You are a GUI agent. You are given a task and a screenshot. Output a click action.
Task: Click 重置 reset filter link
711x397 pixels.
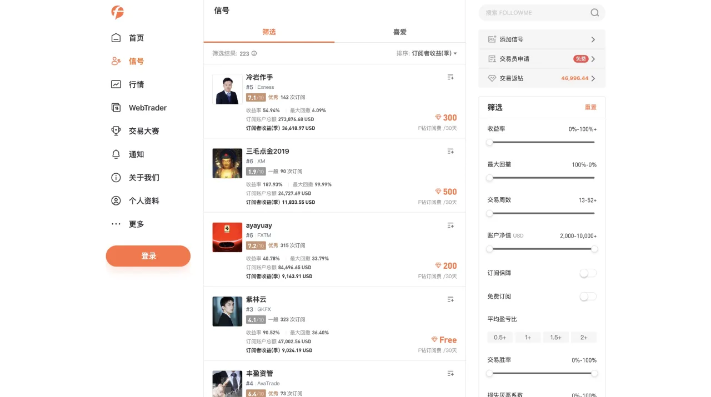590,107
